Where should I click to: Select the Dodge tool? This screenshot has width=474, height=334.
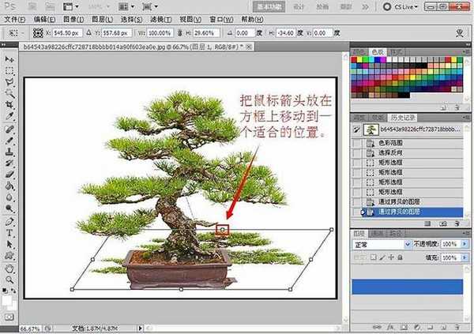tap(9, 208)
